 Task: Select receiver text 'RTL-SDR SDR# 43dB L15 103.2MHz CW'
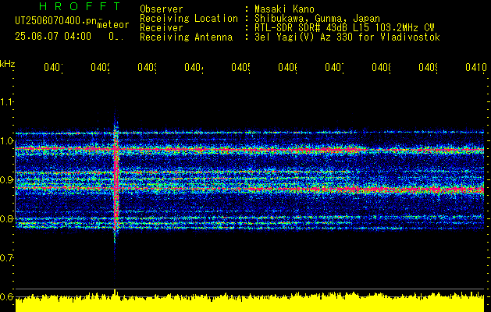[x=344, y=28]
